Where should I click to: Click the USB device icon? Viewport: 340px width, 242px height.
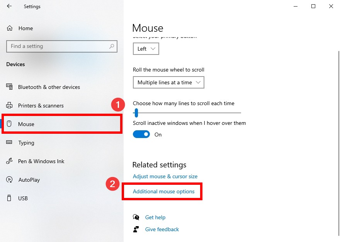9,198
